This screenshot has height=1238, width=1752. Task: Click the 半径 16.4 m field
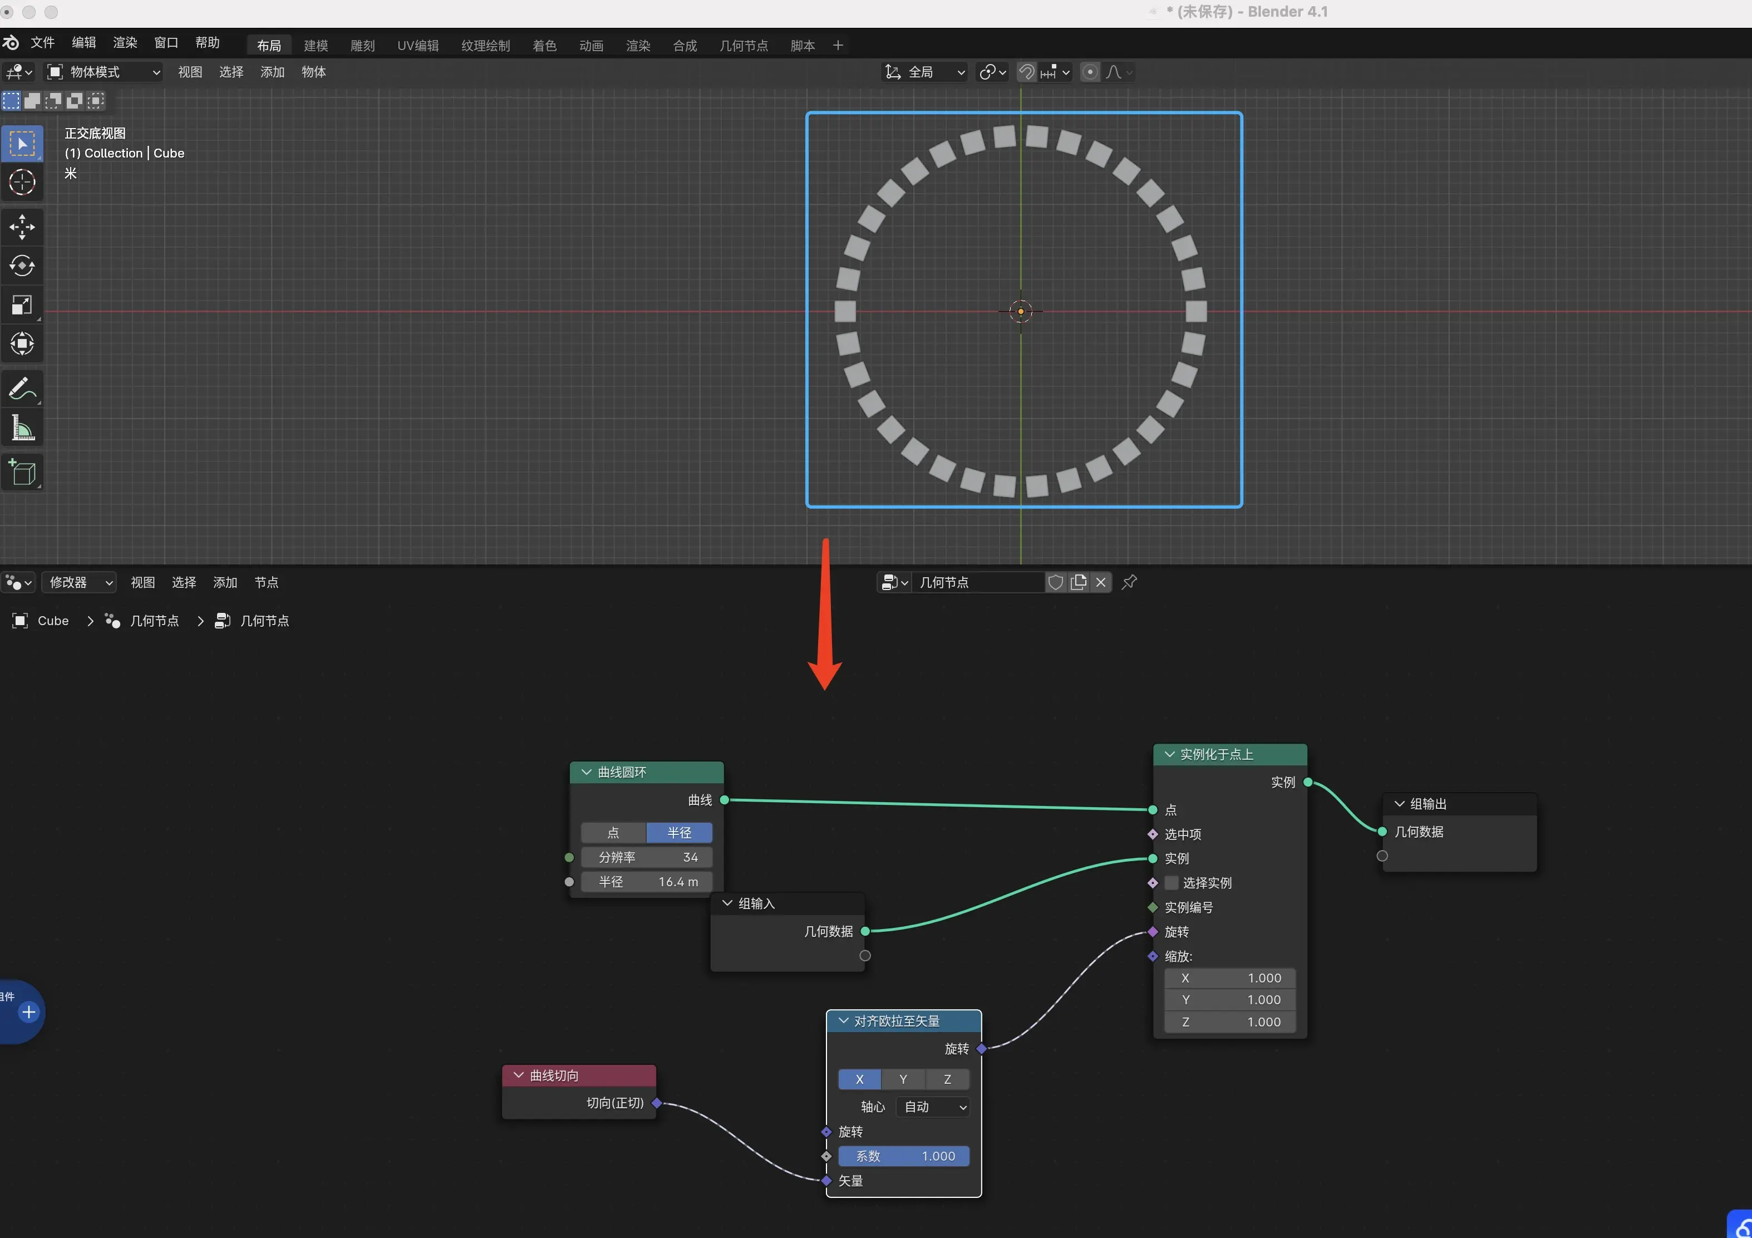click(647, 882)
